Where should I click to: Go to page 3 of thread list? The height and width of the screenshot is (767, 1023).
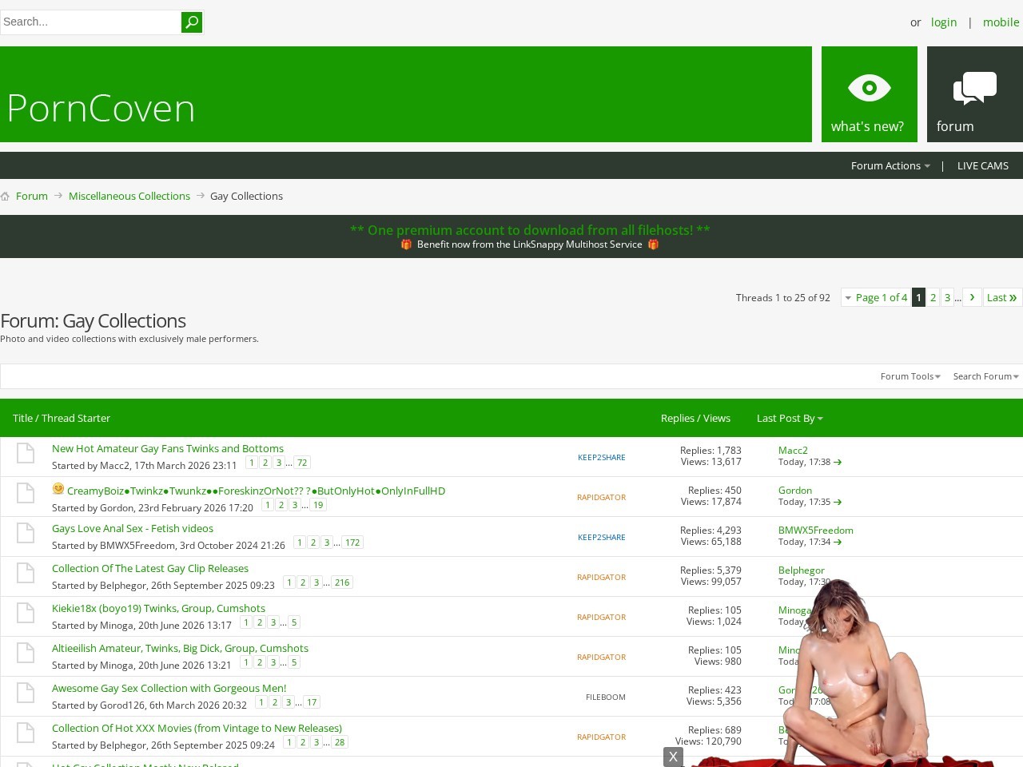tap(947, 297)
